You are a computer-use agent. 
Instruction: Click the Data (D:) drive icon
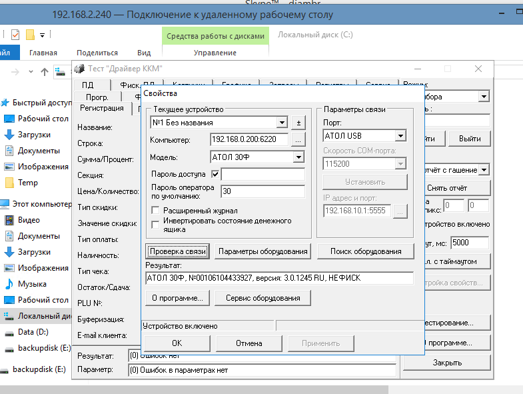(x=9, y=332)
